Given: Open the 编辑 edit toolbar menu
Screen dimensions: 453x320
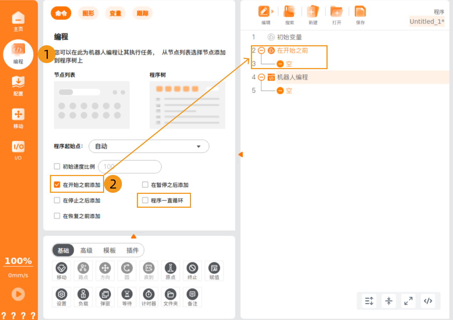Looking at the screenshot, I should point(266,15).
